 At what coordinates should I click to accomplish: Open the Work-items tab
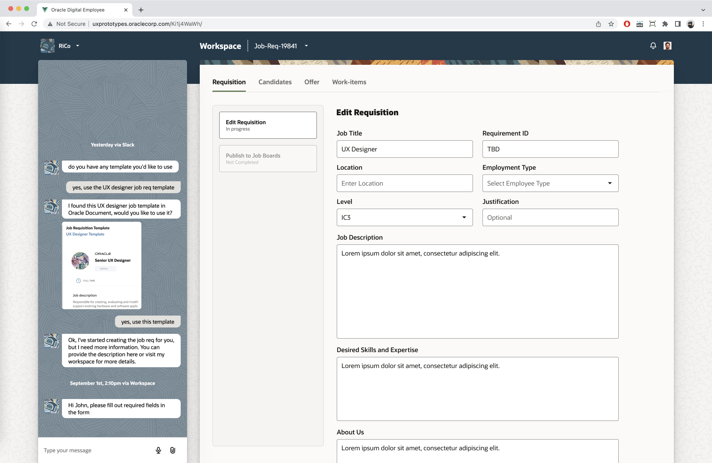point(349,82)
